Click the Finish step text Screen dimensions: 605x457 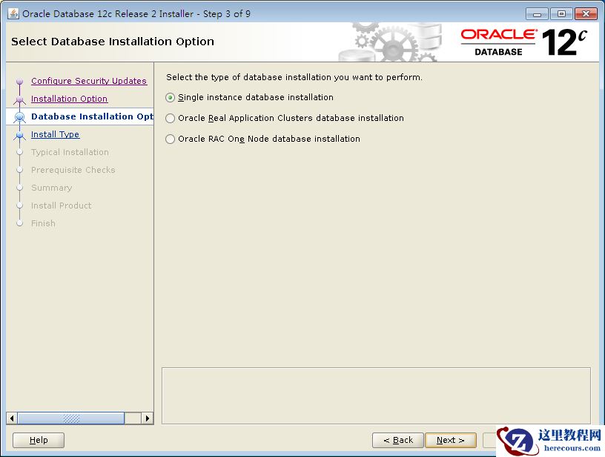(43, 223)
